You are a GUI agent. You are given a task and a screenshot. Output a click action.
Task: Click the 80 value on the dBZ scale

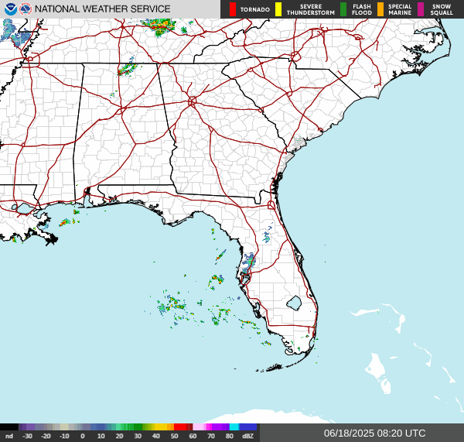pyautogui.click(x=230, y=436)
